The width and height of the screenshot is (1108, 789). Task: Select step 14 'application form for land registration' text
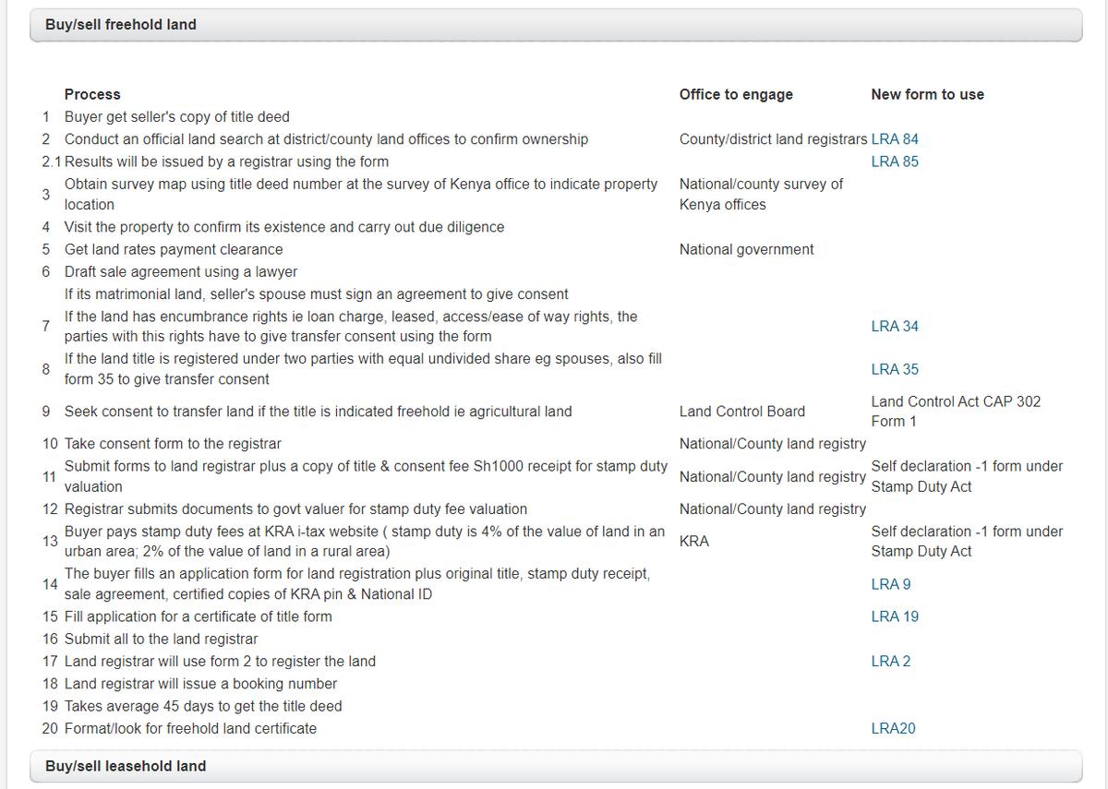(357, 584)
